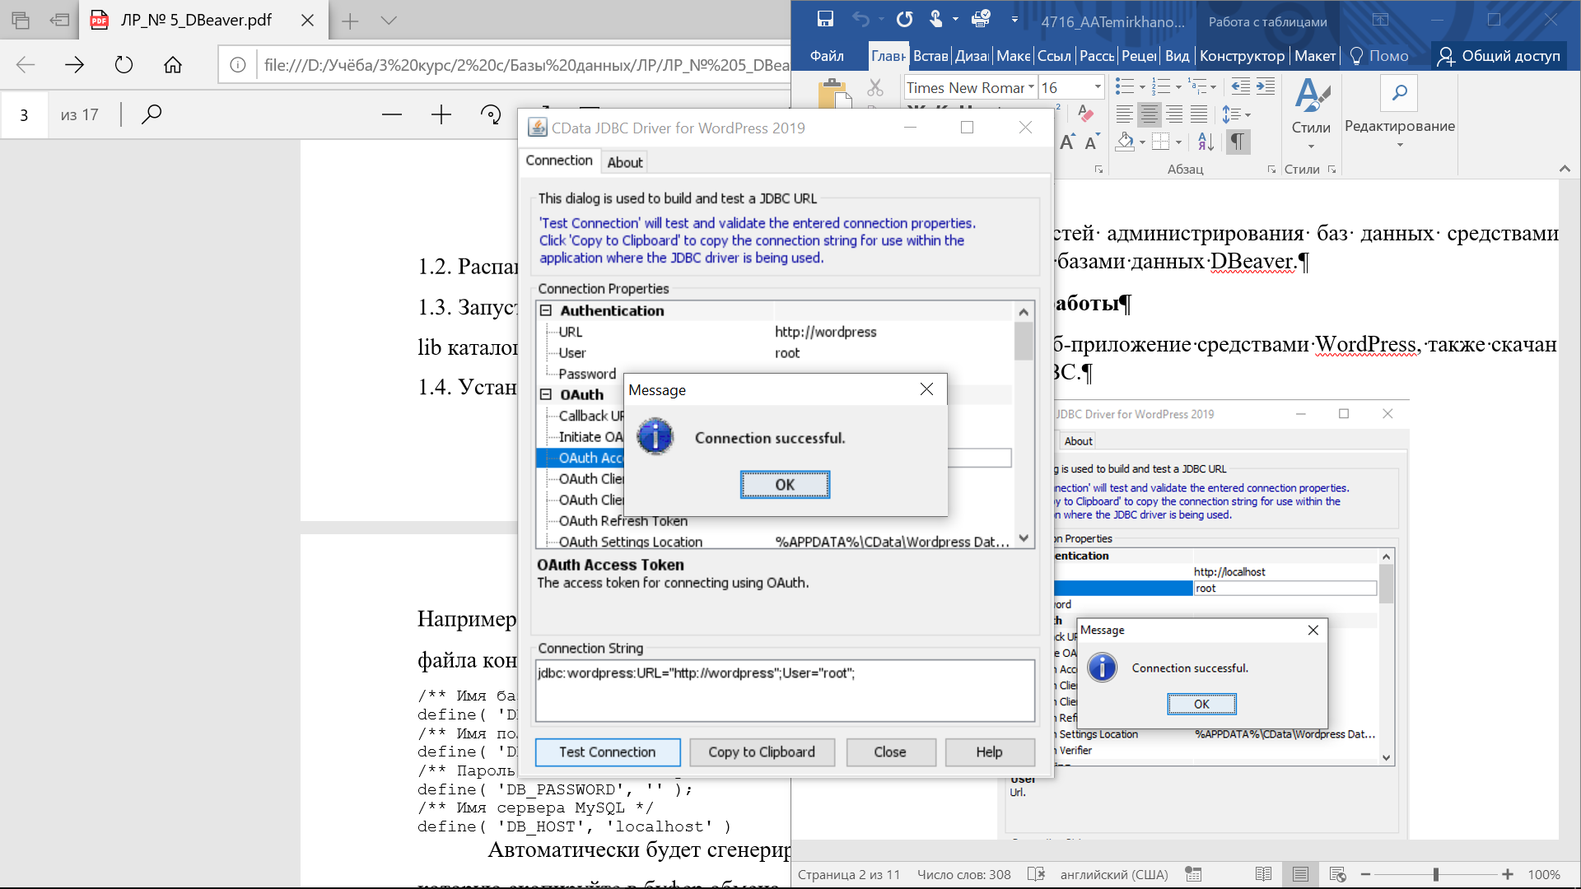Click the URL value http://wordpress
The image size is (1581, 889).
[x=826, y=332]
